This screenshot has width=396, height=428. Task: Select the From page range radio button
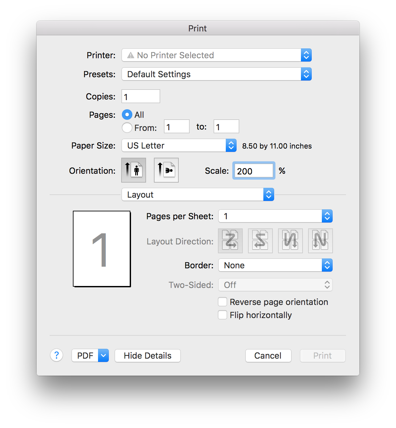127,128
